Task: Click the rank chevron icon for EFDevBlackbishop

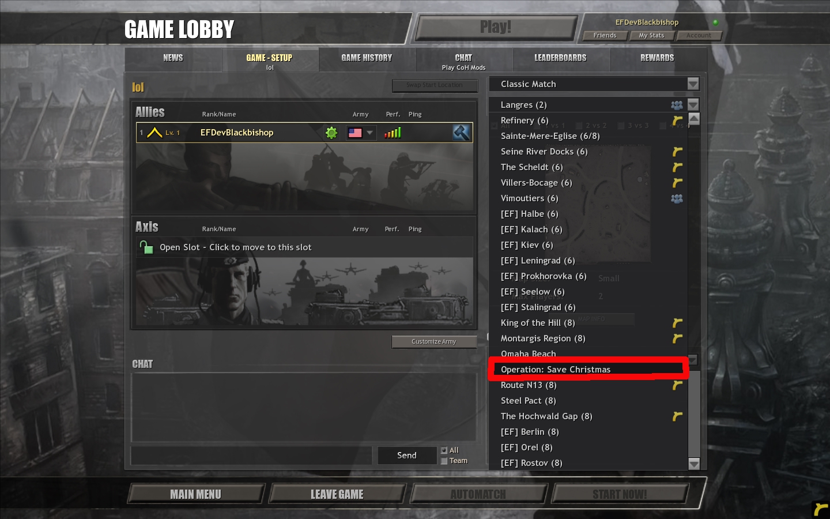Action: click(x=154, y=133)
